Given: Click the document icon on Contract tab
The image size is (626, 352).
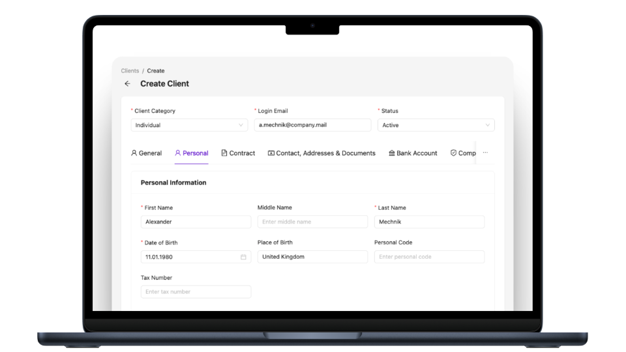Looking at the screenshot, I should pos(224,153).
